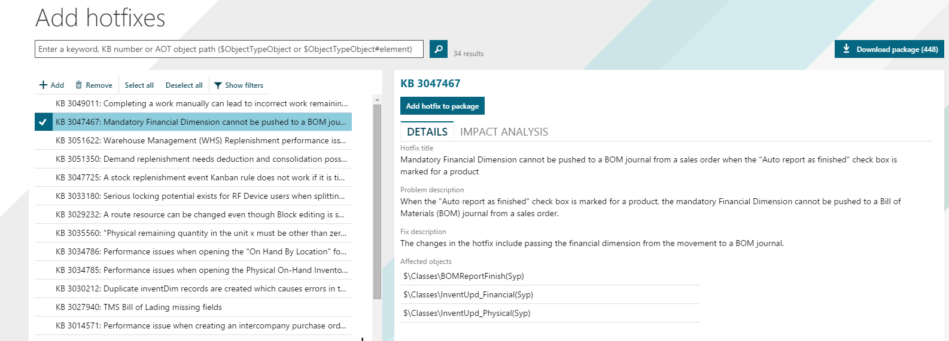Viewport: 949px width, 341px height.
Task: Click the magnifier search icon button
Action: tap(439, 49)
